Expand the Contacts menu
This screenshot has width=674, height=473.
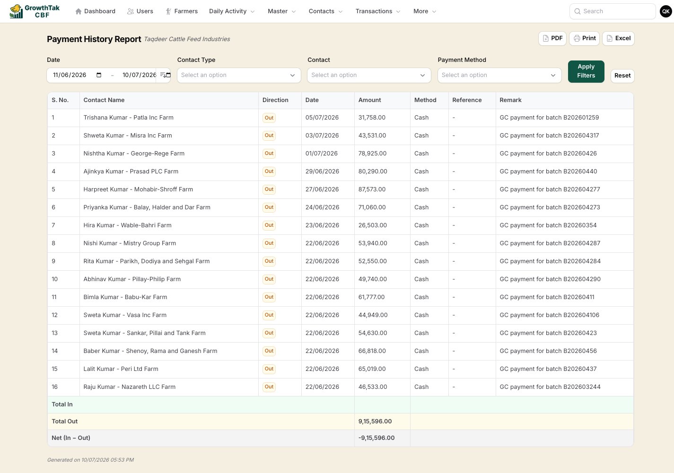click(x=325, y=11)
